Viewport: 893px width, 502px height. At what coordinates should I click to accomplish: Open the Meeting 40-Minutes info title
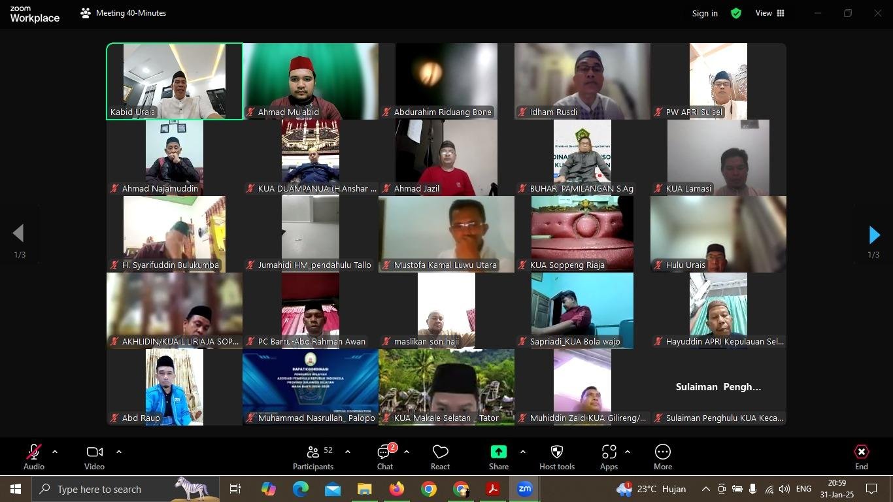(x=131, y=13)
